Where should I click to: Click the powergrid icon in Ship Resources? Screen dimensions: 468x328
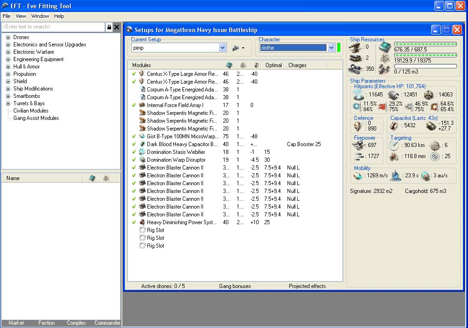pyautogui.click(x=385, y=58)
